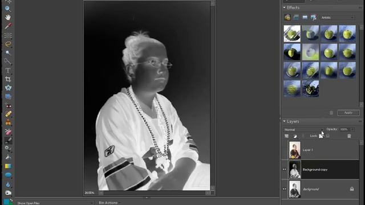Show Photo Effects in Effects panel
The image size is (365, 205).
pyautogui.click(x=305, y=17)
